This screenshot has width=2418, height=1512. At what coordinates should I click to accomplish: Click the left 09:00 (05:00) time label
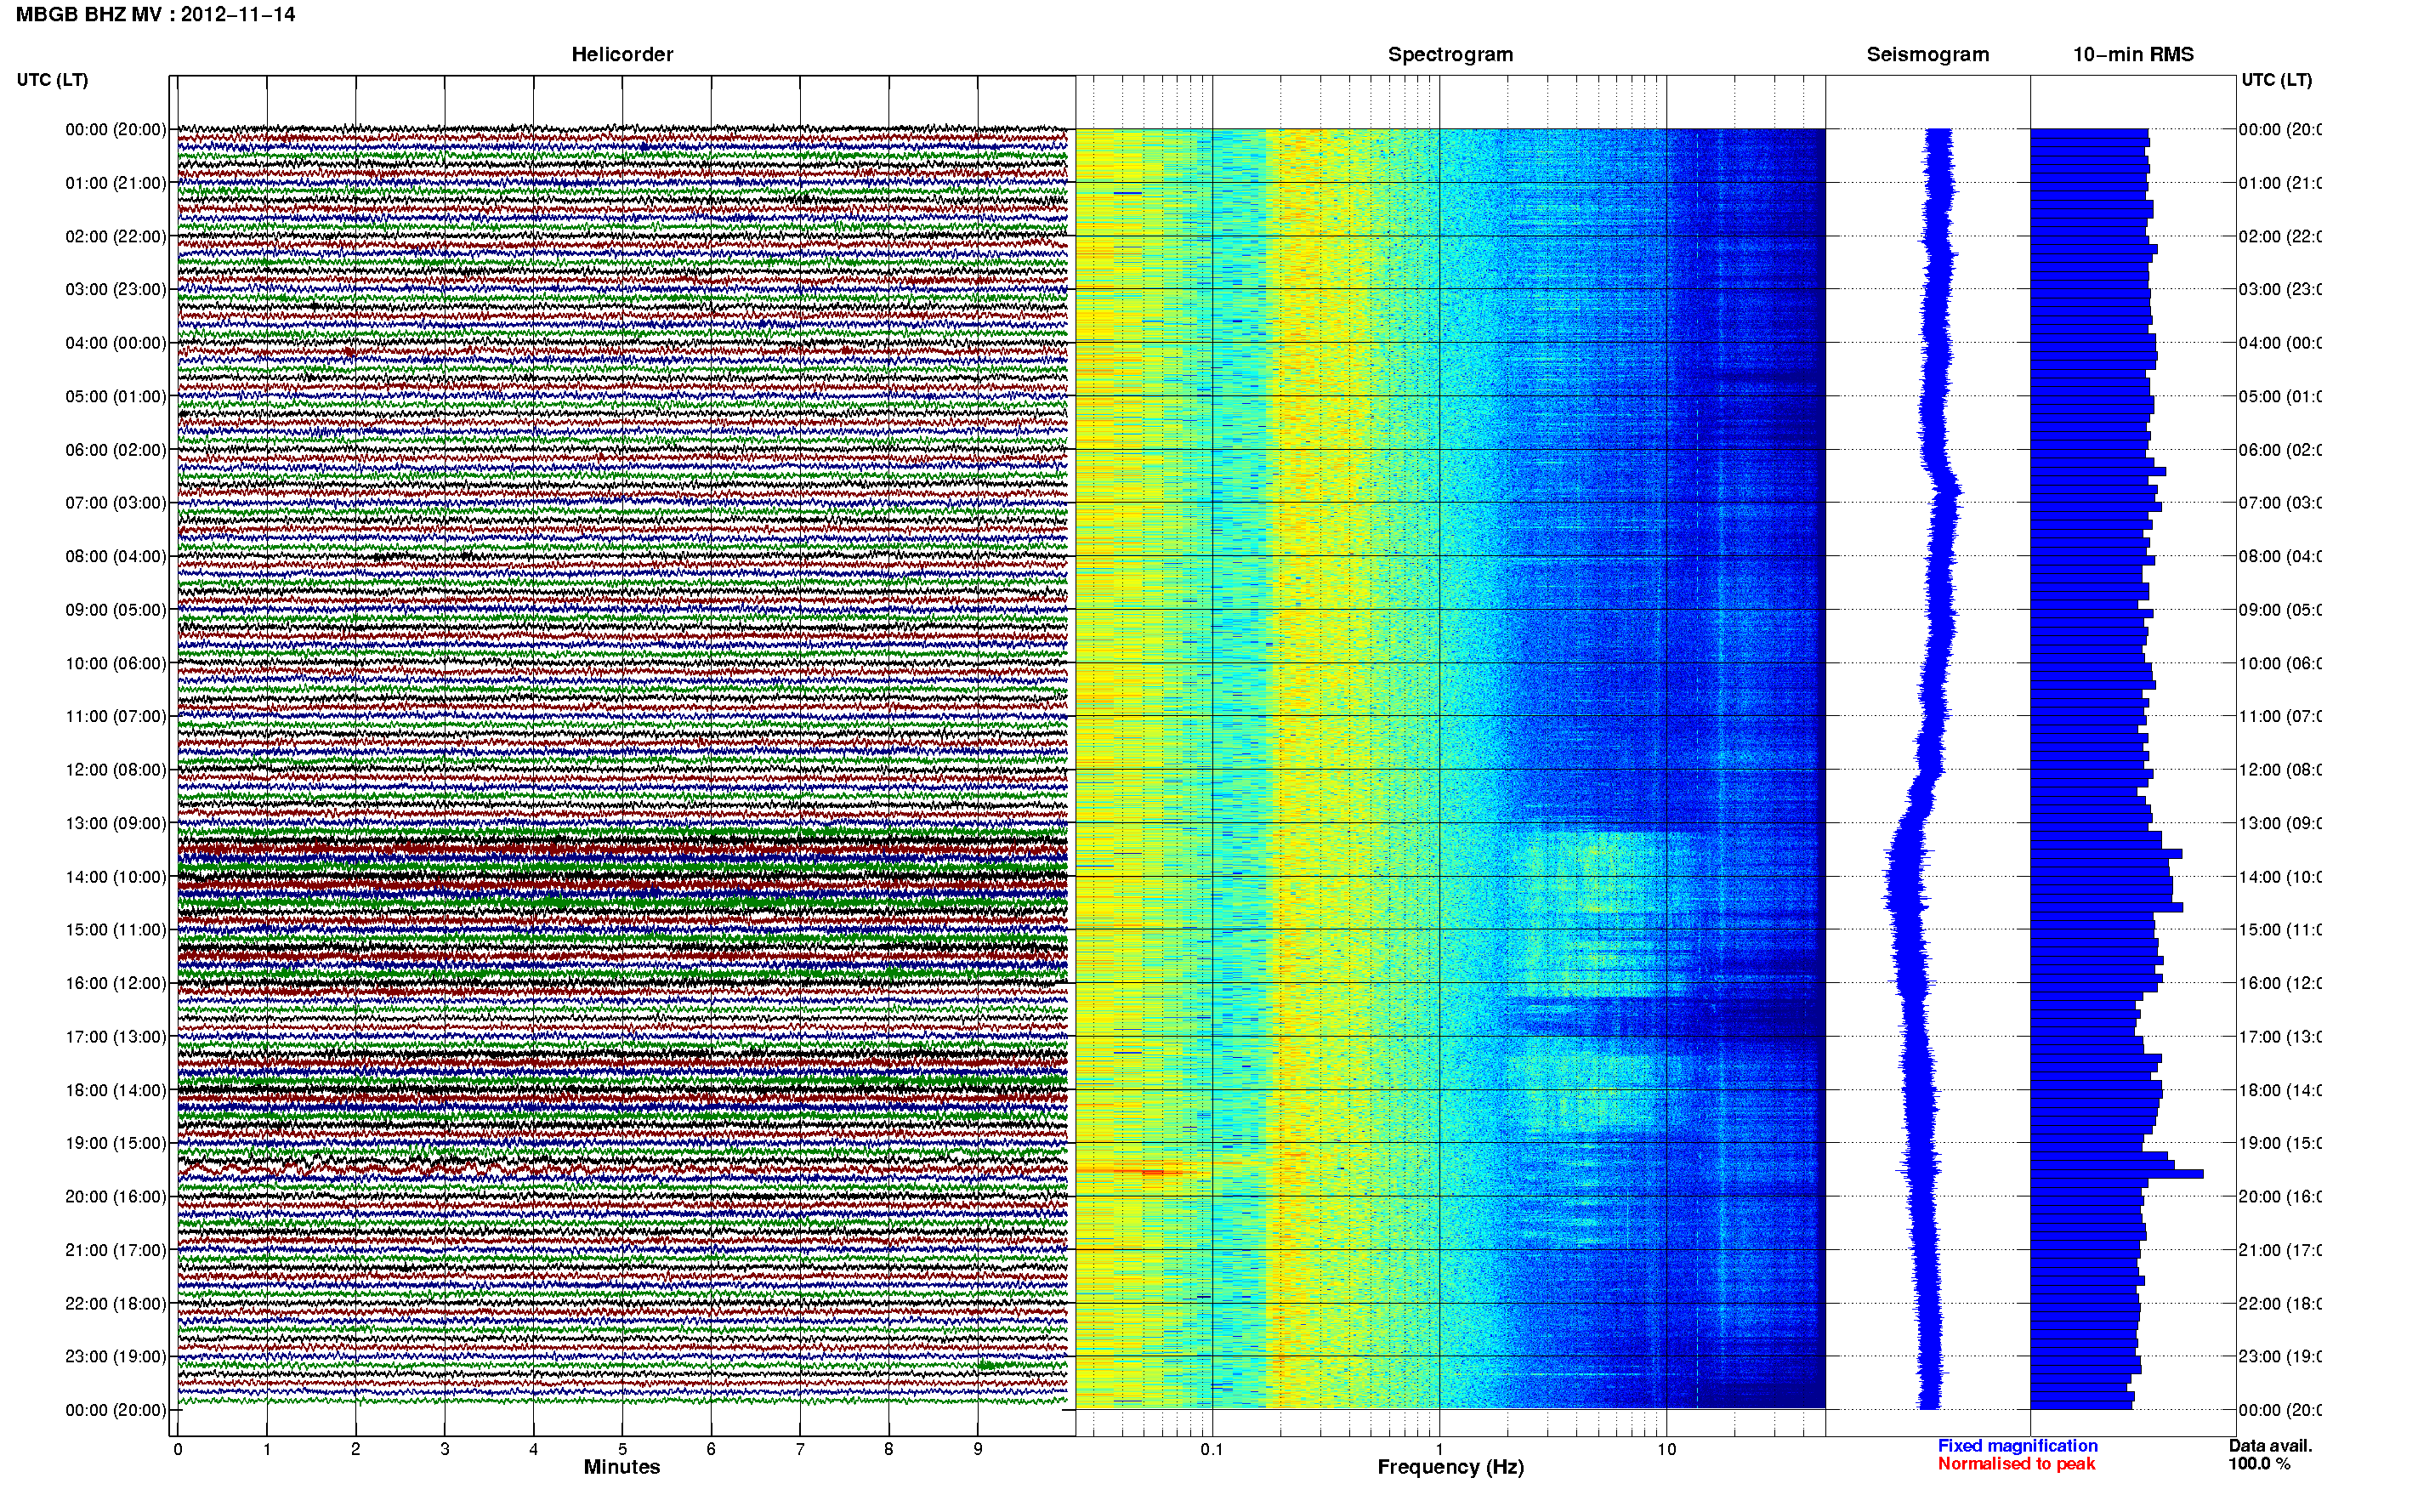point(116,609)
